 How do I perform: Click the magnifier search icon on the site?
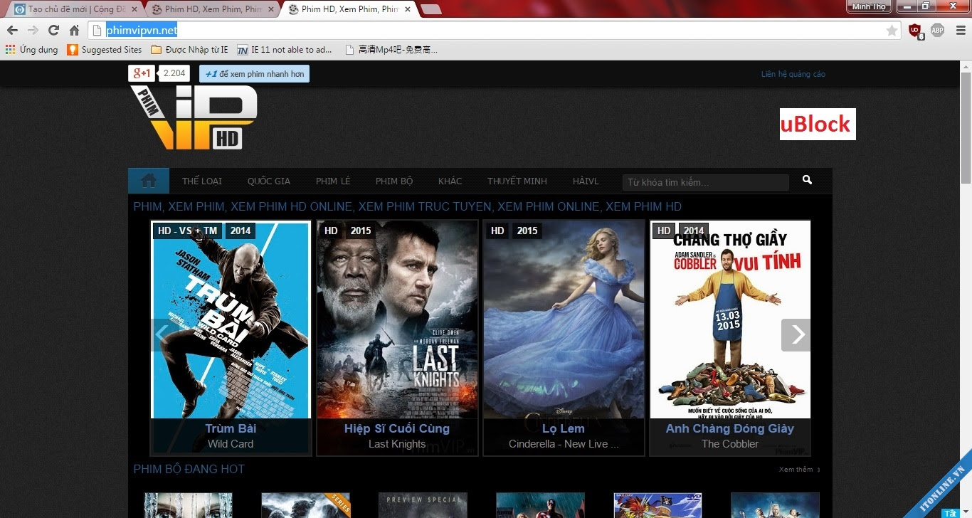(x=807, y=180)
